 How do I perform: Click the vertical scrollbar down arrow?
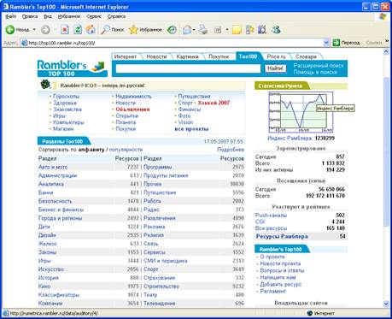tap(386, 304)
